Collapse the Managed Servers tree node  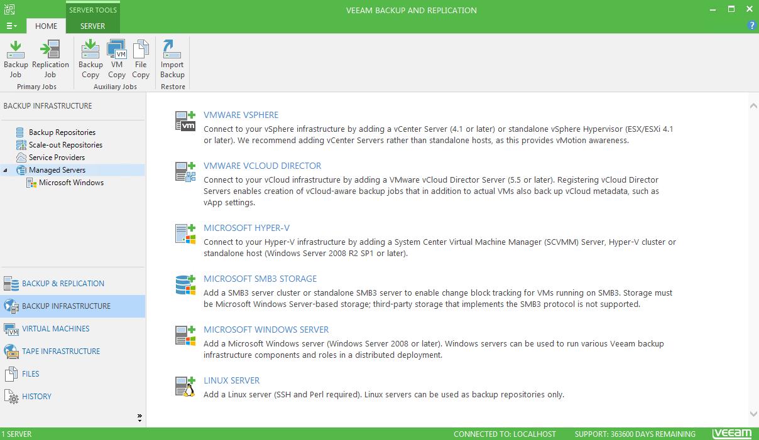(x=6, y=170)
